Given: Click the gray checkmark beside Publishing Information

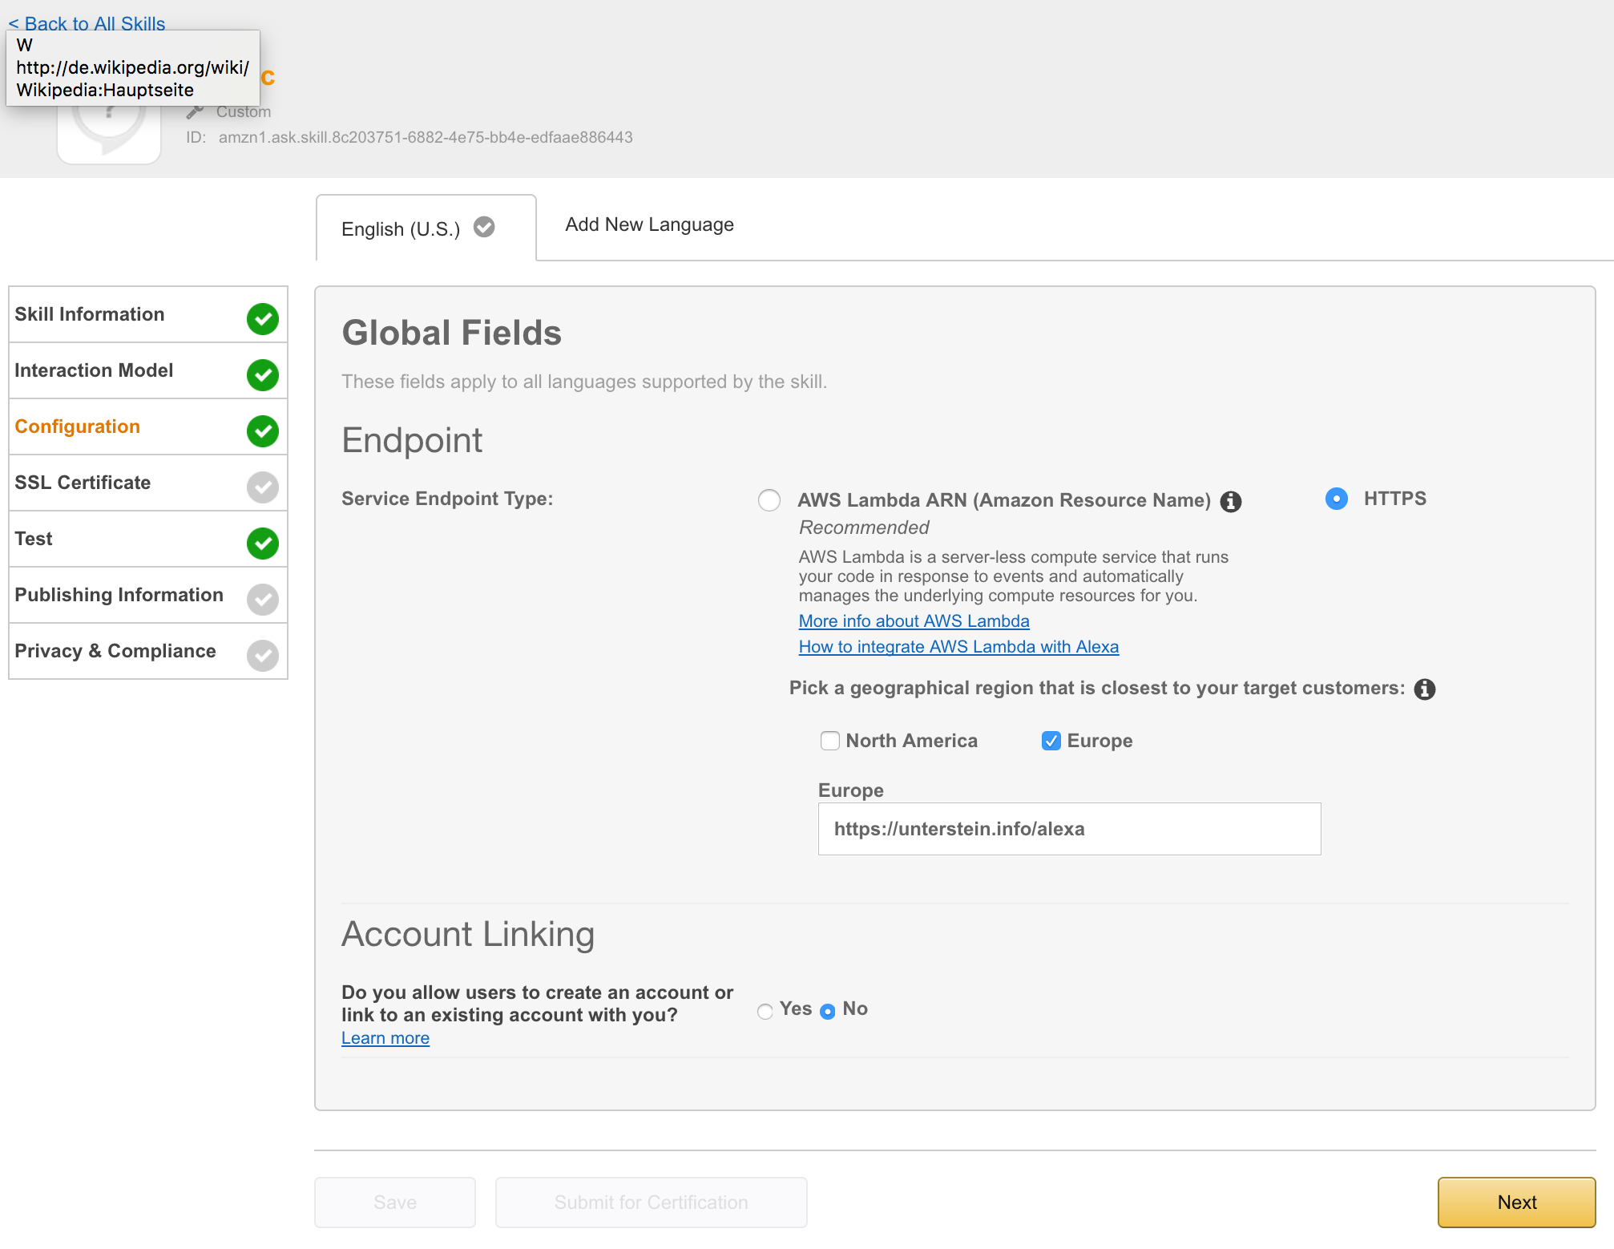Looking at the screenshot, I should tap(263, 600).
